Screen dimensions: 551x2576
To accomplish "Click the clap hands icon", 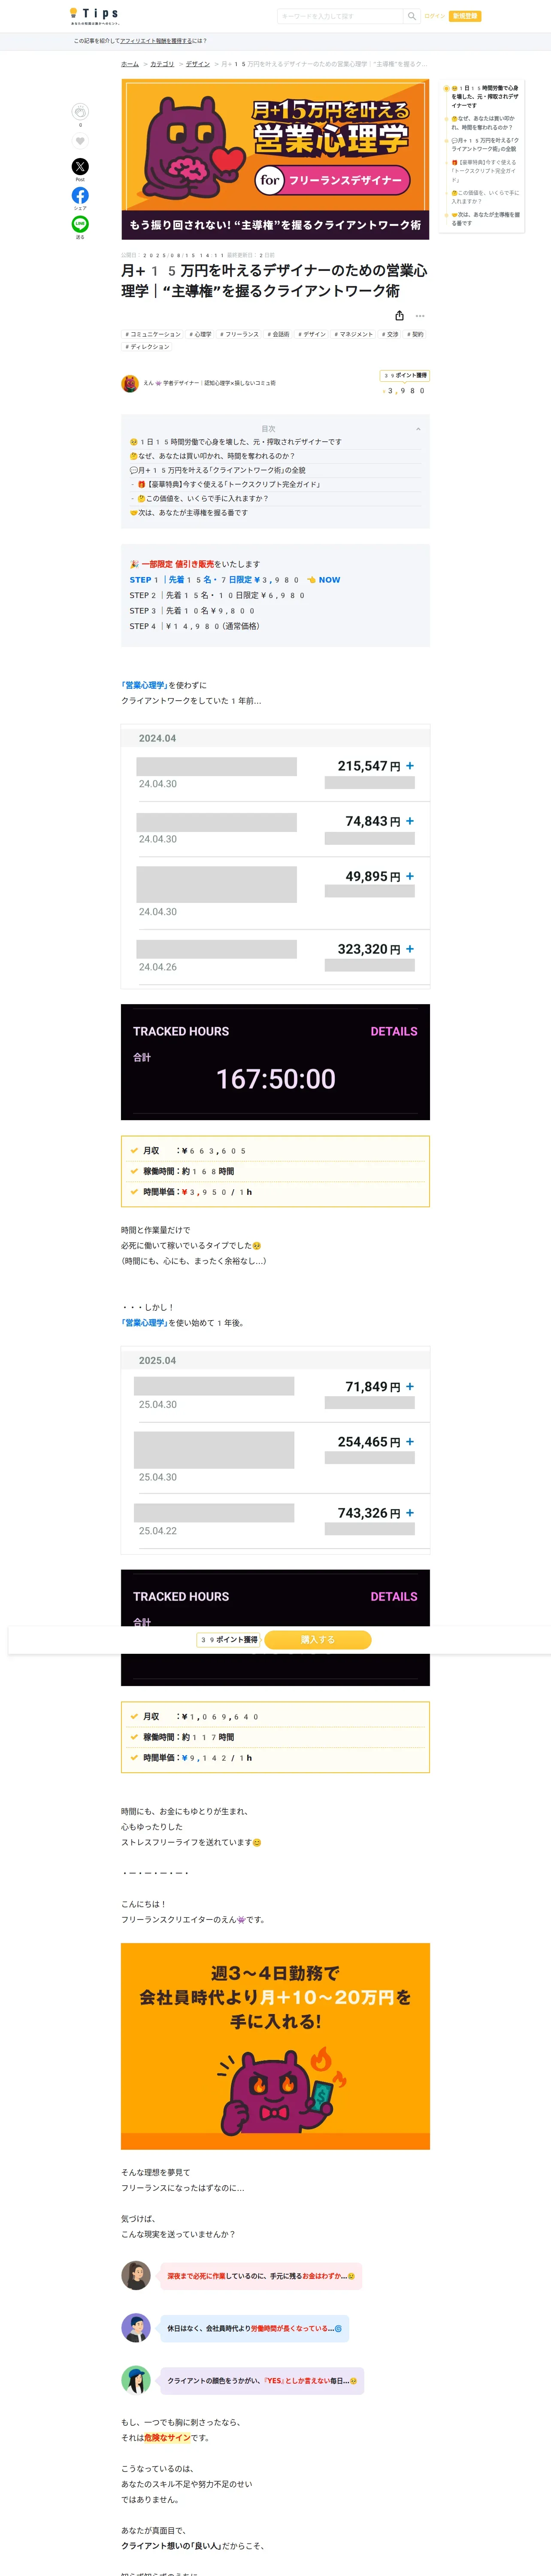I will pos(80,112).
